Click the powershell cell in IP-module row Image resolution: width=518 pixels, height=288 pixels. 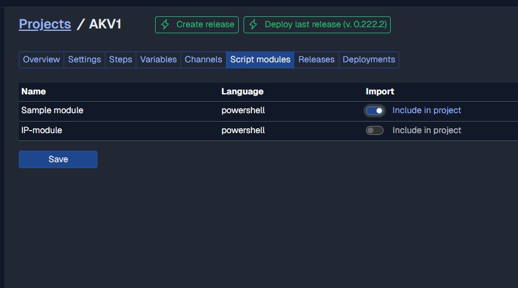[243, 130]
